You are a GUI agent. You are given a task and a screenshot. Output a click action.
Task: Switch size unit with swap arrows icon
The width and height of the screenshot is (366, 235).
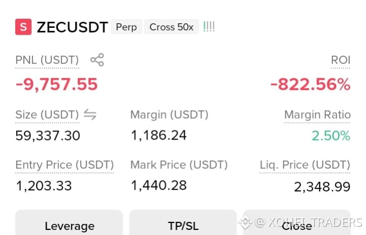[x=90, y=115]
